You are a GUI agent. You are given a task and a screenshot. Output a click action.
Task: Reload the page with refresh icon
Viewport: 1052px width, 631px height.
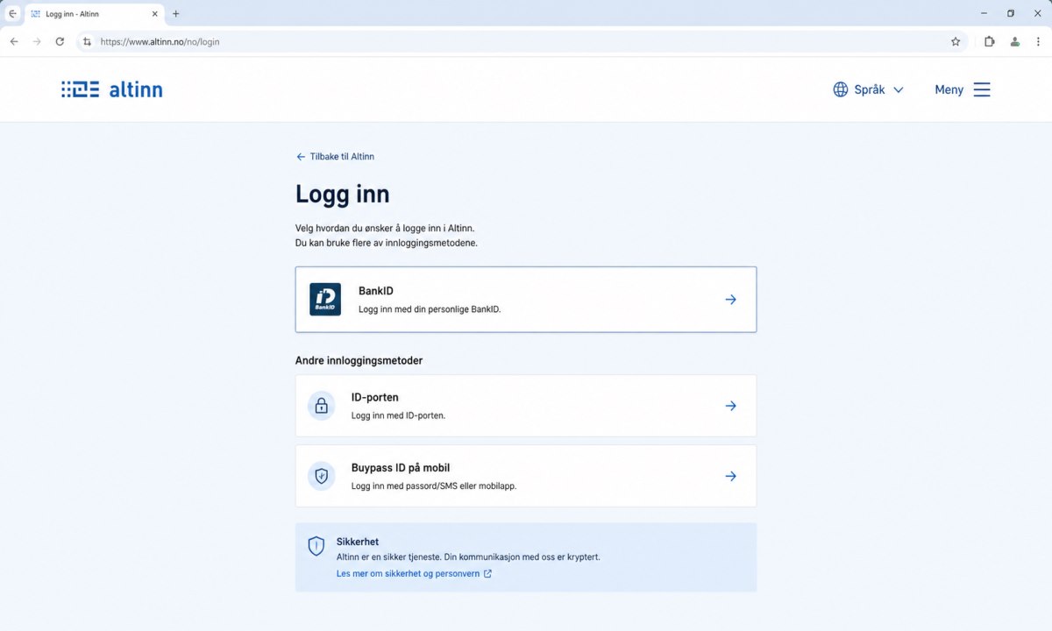coord(60,41)
